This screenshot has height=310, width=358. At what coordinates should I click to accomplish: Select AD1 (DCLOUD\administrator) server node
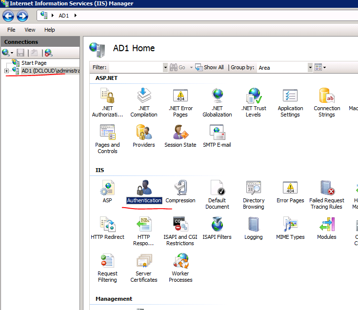tap(50, 71)
